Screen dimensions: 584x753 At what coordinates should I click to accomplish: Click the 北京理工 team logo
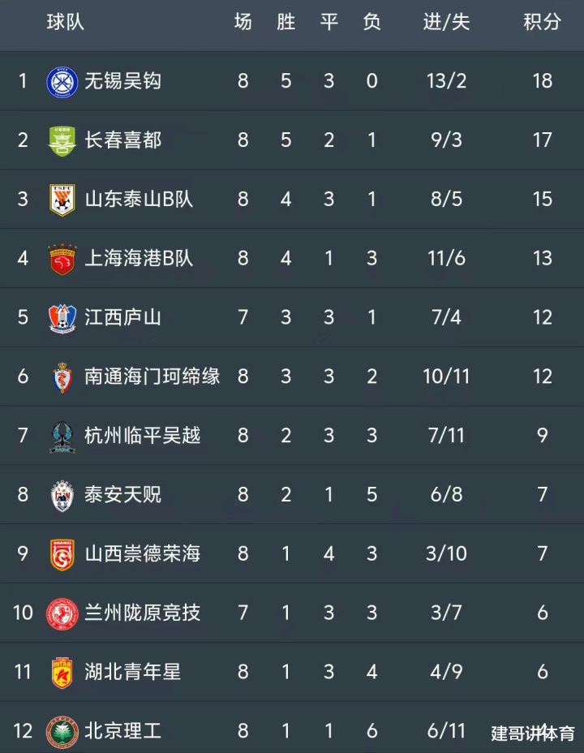tap(62, 732)
